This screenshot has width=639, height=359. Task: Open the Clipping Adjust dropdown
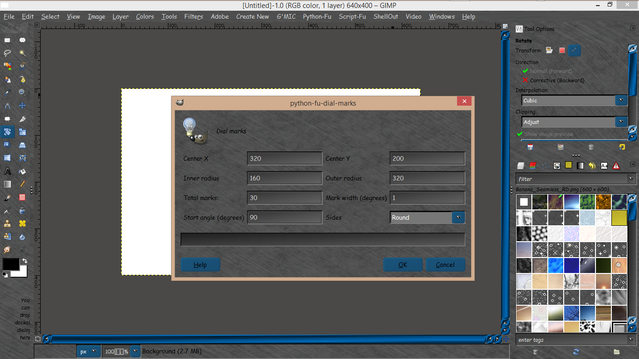point(575,122)
